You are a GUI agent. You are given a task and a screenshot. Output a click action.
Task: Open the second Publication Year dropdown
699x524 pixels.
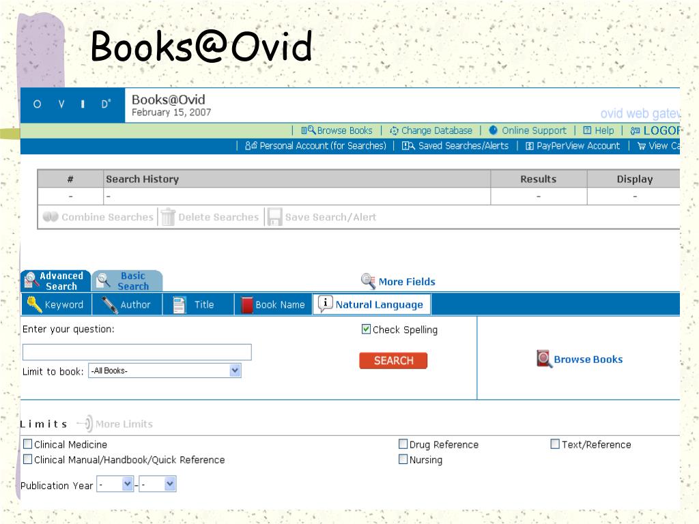158,484
